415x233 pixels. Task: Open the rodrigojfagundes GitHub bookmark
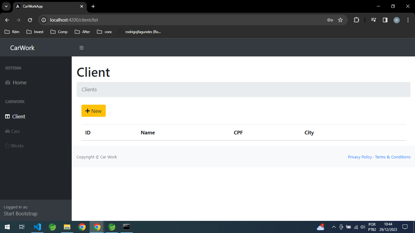tap(140, 32)
